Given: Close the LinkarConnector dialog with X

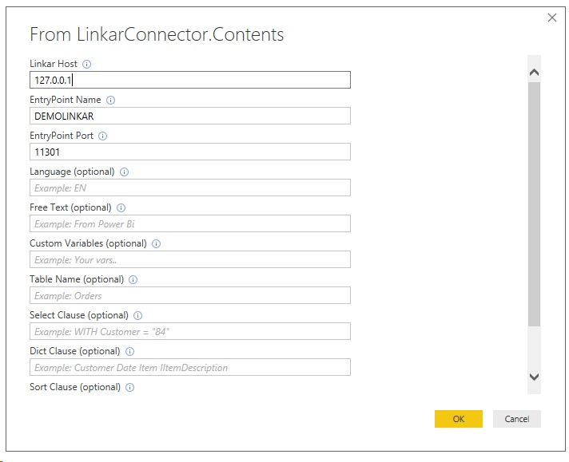Looking at the screenshot, I should (x=552, y=18).
